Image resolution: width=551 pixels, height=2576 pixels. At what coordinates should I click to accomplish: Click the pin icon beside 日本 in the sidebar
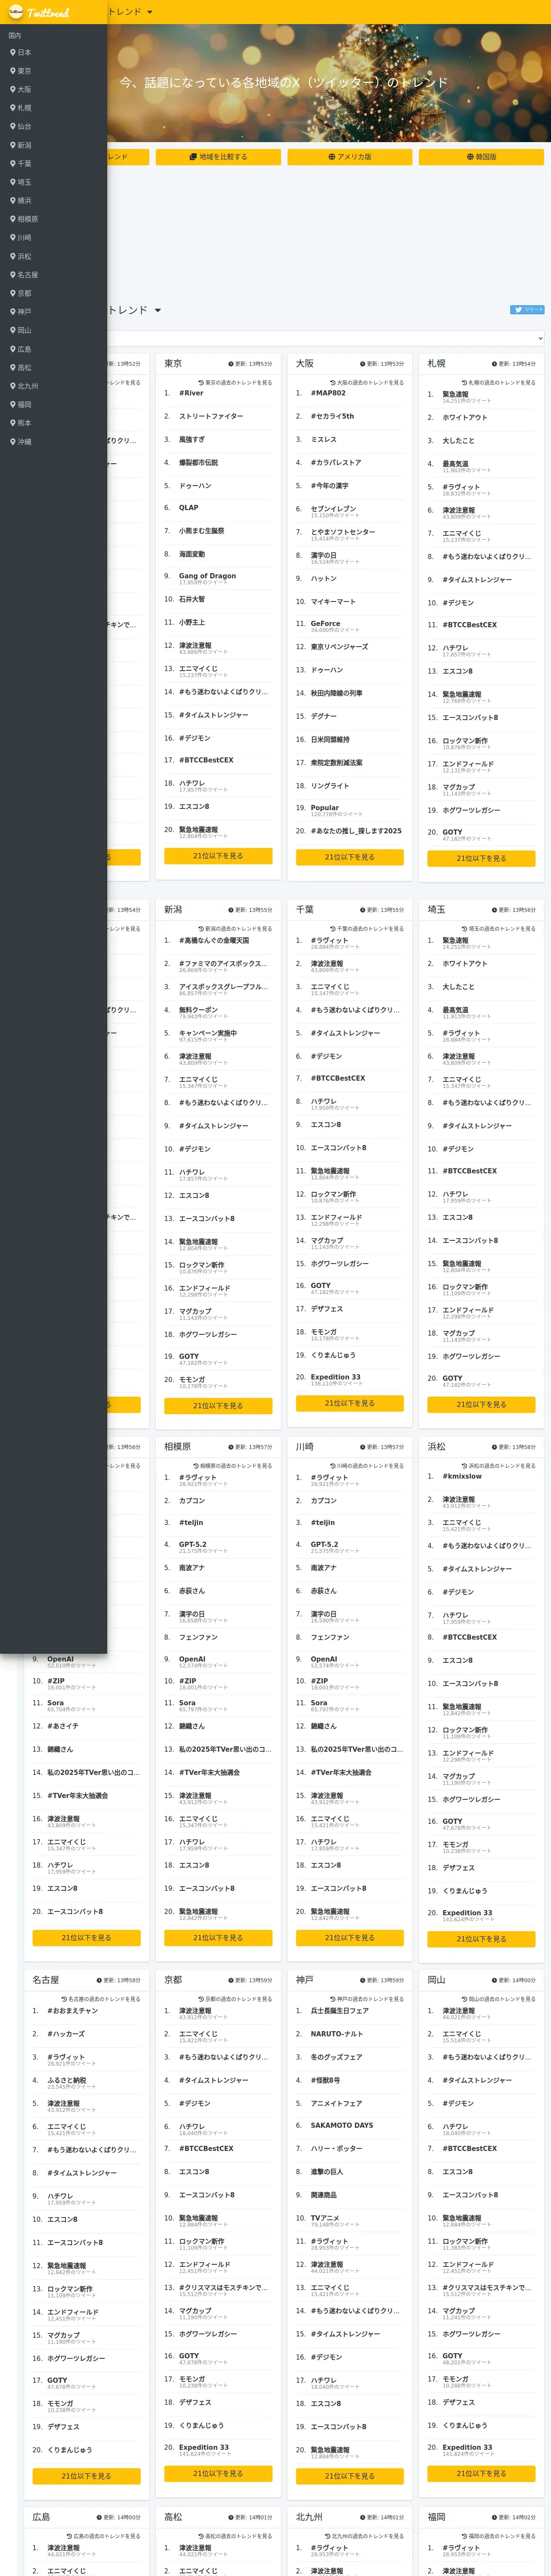click(13, 53)
